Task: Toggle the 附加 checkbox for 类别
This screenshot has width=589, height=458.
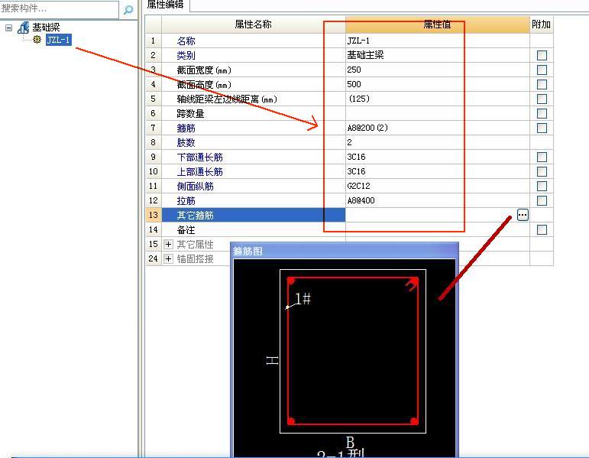Action: [x=542, y=55]
